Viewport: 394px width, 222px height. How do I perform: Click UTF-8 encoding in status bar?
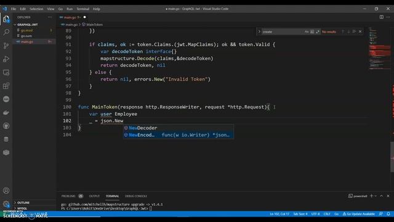click(x=315, y=214)
